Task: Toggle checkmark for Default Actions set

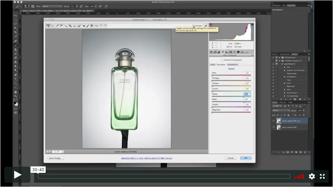Action: tap(273, 58)
